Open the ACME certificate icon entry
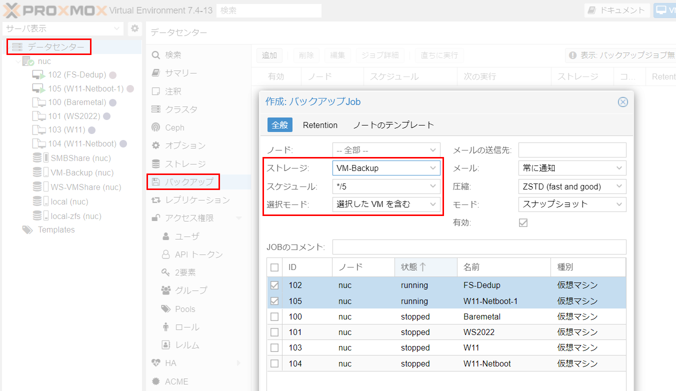Image resolution: width=676 pixels, height=391 pixels. click(198, 381)
